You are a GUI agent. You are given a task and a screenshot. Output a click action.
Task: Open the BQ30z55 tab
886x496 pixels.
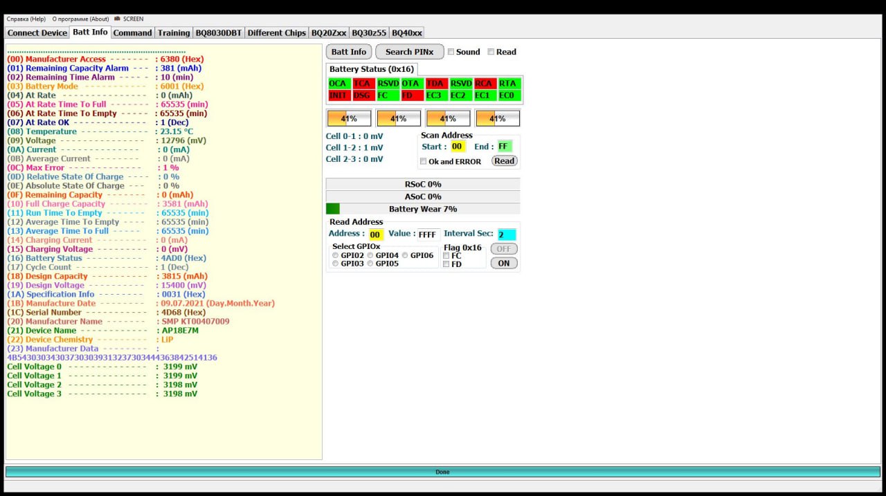point(370,33)
